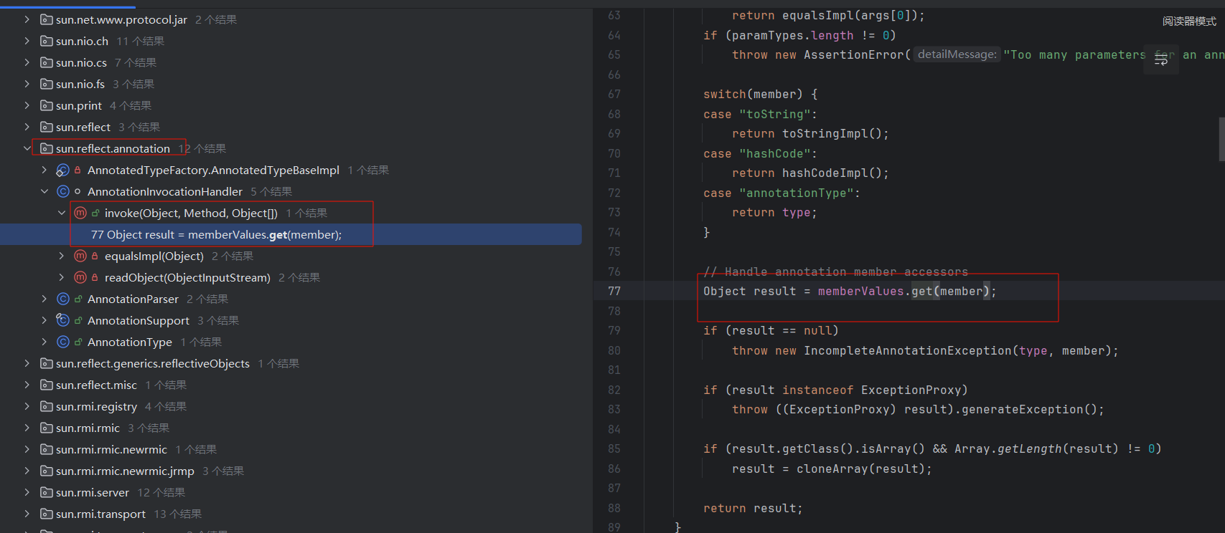Image resolution: width=1225 pixels, height=533 pixels.
Task: Click the sun.nio.ch package folder icon
Action: tap(47, 41)
